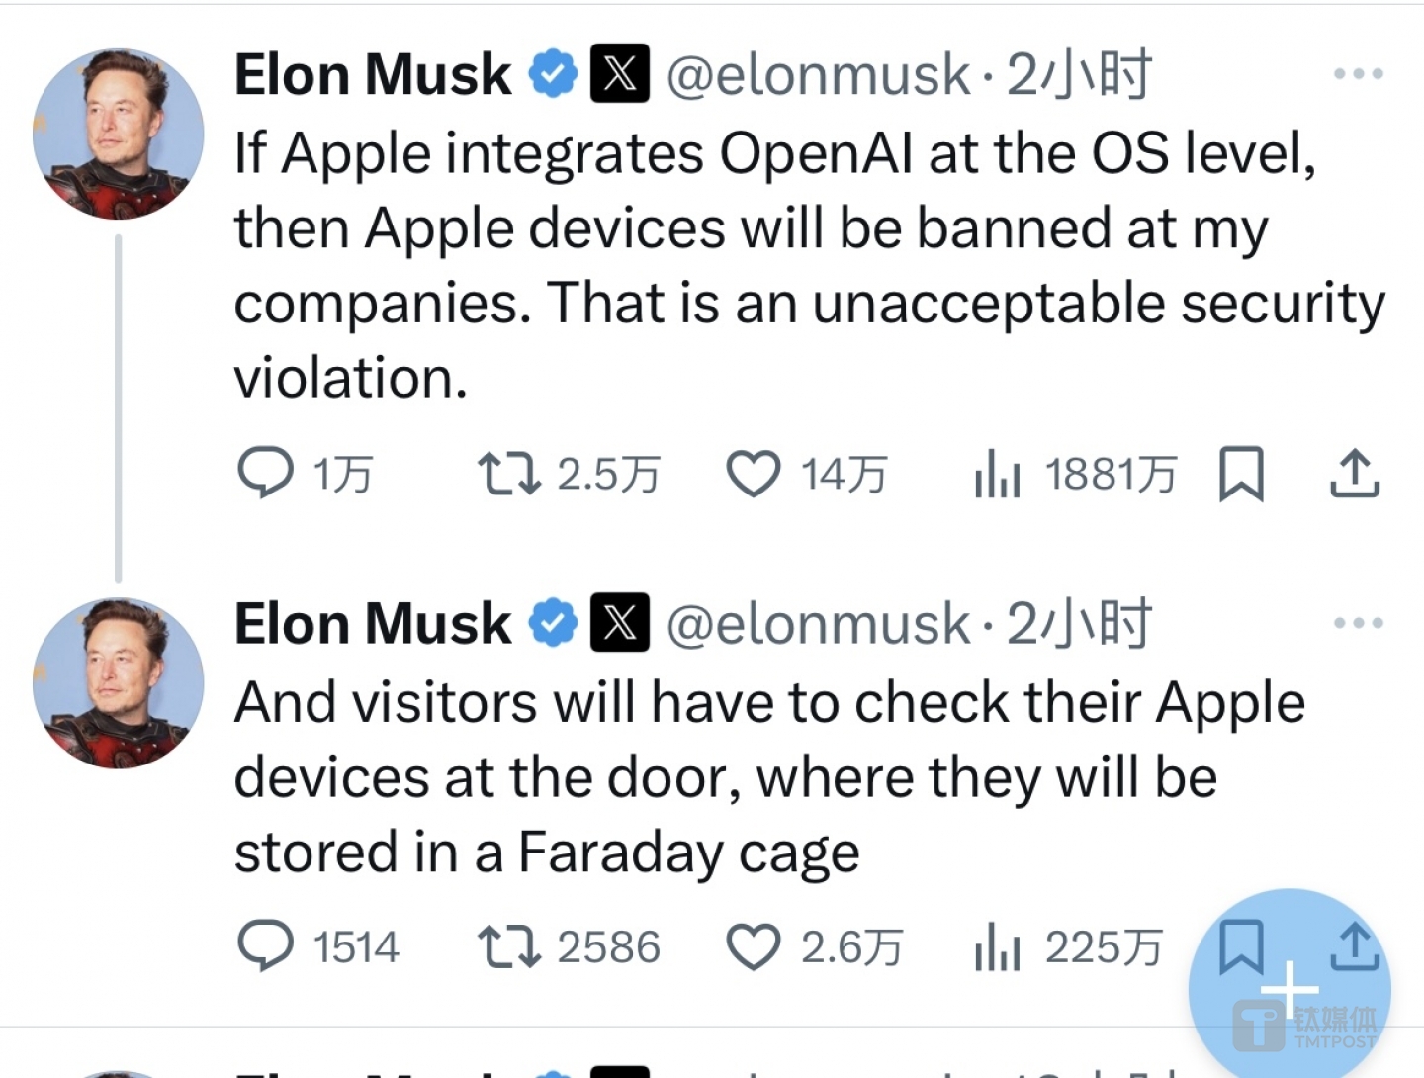
Task: Open Elon Musk's avatar on first tweet
Action: [118, 134]
